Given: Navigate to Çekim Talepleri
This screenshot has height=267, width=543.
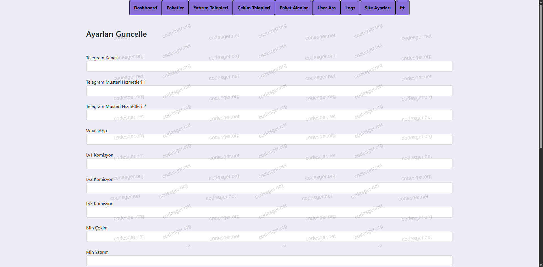Looking at the screenshot, I should point(254,8).
